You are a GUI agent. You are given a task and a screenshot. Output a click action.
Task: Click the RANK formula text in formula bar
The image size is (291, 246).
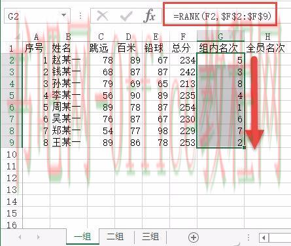click(222, 16)
